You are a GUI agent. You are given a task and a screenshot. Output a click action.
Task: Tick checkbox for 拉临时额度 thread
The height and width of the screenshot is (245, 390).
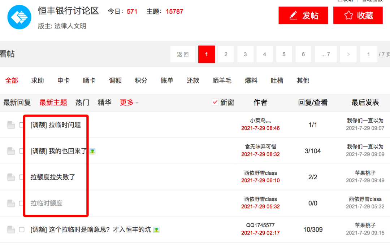click(x=21, y=203)
